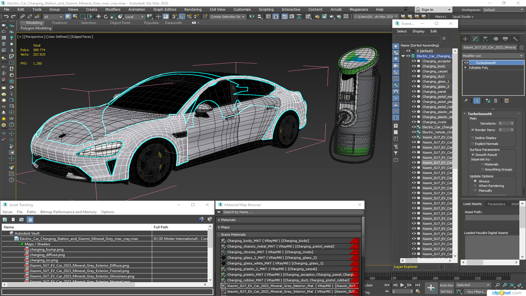526x296 pixels.
Task: Select When Rendering update option
Action: 475,186
